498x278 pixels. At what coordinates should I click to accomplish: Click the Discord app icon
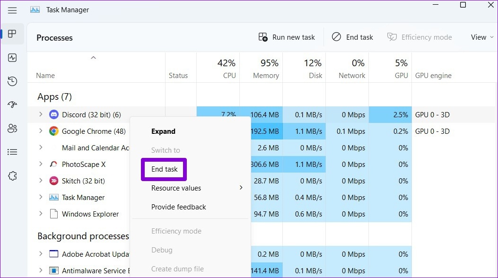pos(53,114)
